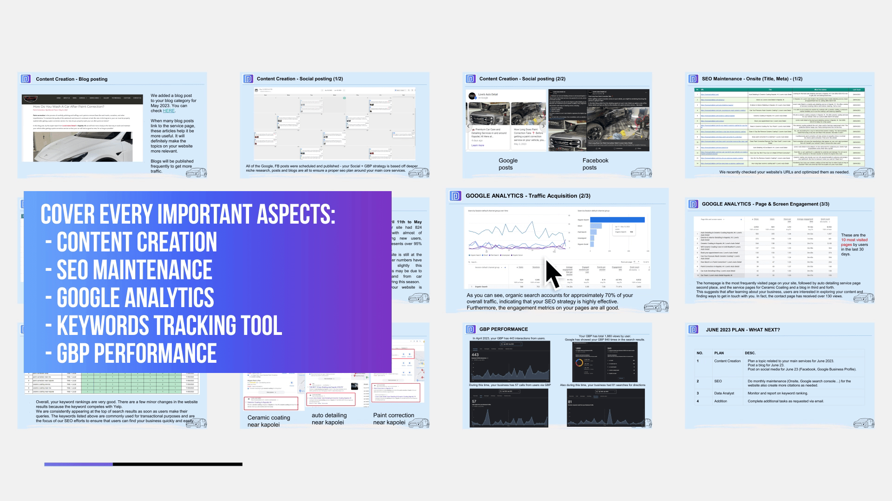Click the logo icon on GBP Performance slide
The width and height of the screenshot is (892, 501).
471,329
